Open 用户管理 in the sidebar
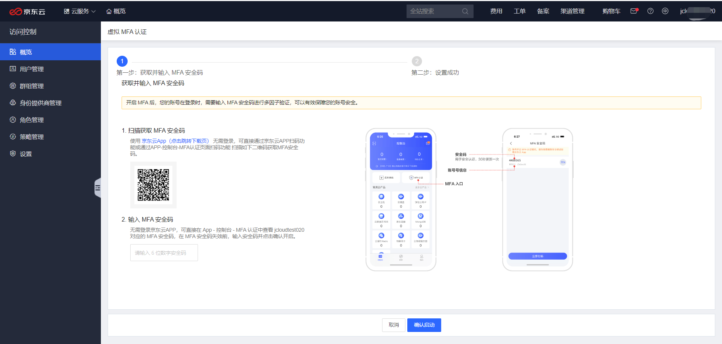This screenshot has height=344, width=722. (x=50, y=69)
